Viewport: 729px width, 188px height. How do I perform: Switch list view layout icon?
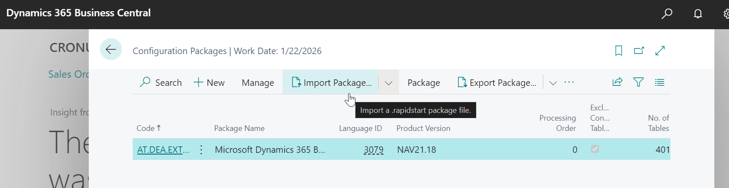click(660, 82)
